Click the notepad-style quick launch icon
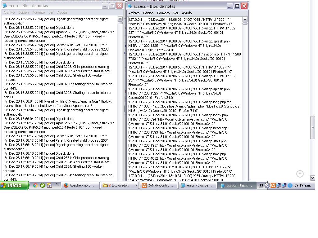The width and height of the screenshot is (318, 238). pyautogui.click(x=49, y=185)
